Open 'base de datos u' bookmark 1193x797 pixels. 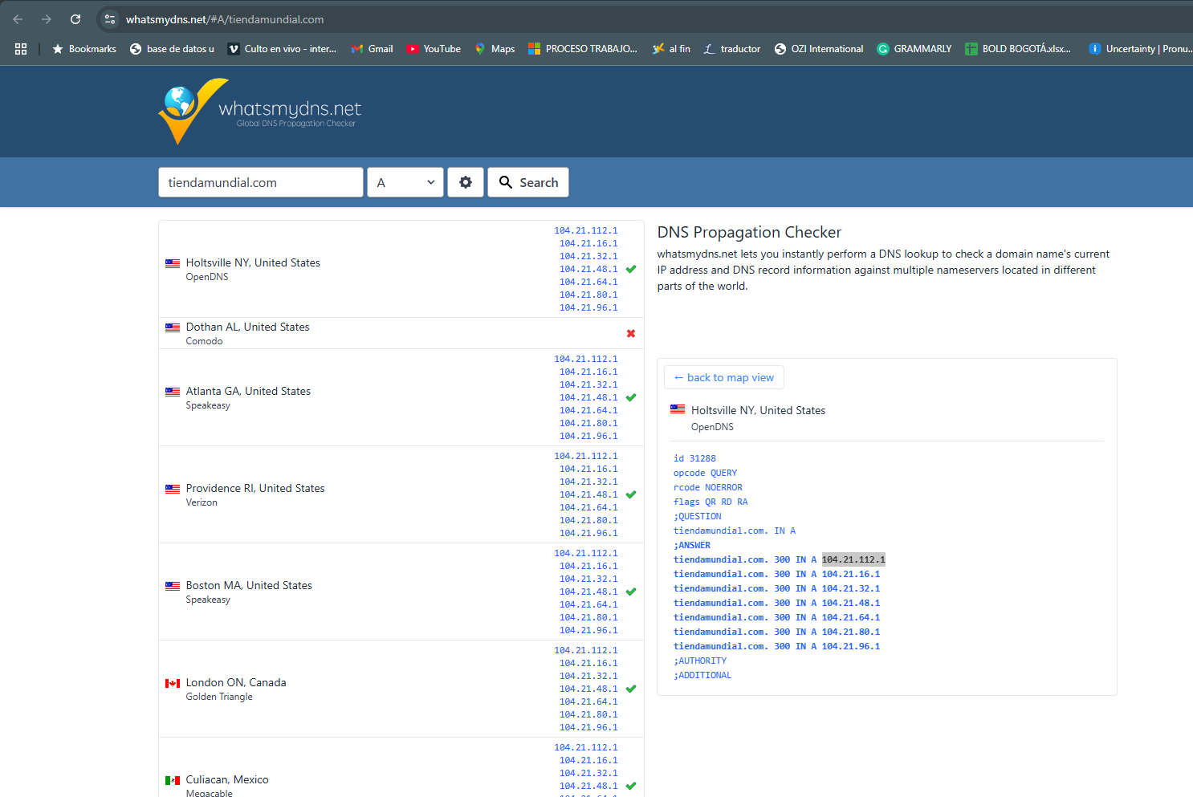point(173,49)
